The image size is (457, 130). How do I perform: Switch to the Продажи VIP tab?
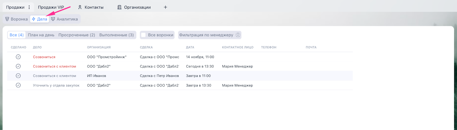point(51,7)
